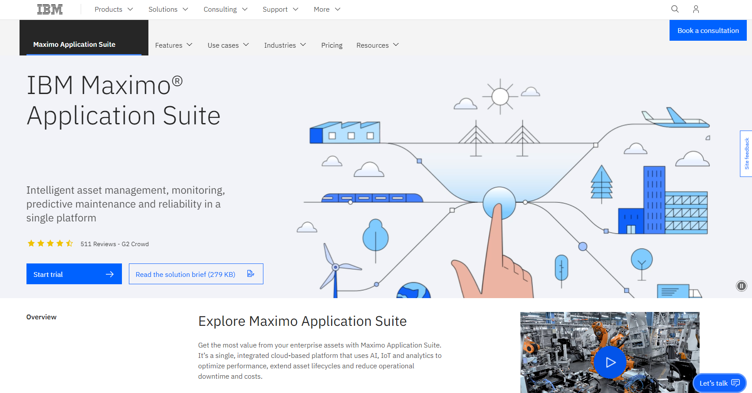Click the factory video thumbnail
This screenshot has width=752, height=393.
(610, 352)
